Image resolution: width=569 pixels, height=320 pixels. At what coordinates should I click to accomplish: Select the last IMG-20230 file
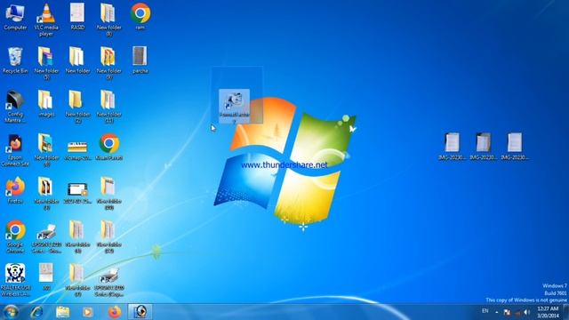click(515, 146)
